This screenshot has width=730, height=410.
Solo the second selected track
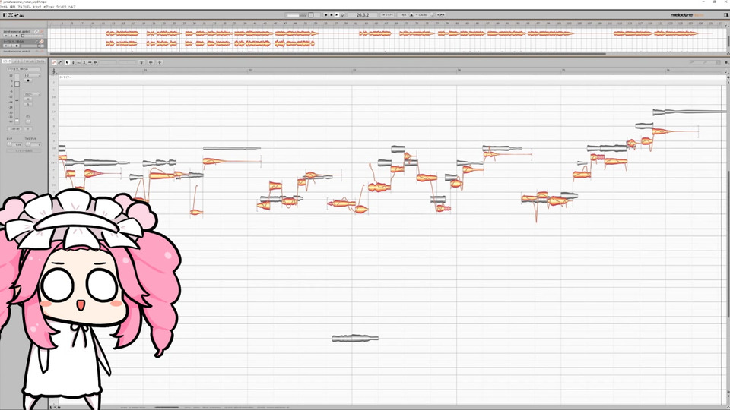[11, 46]
